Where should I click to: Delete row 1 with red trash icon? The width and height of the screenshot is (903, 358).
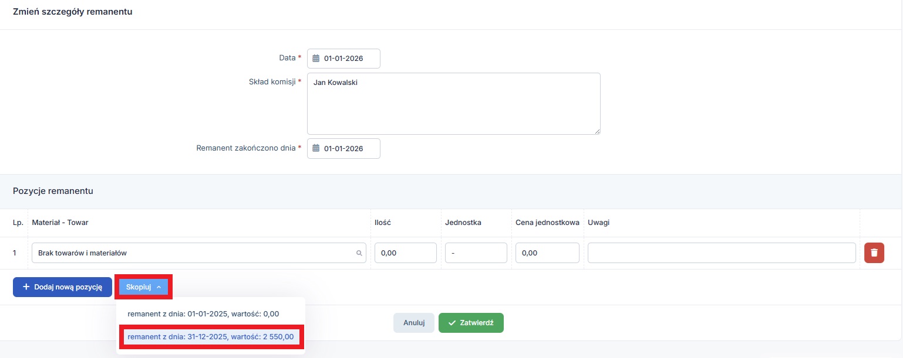(x=874, y=253)
